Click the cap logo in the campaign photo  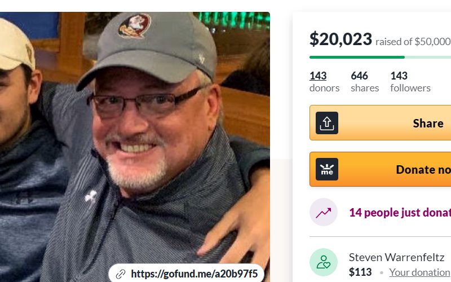[x=135, y=25]
